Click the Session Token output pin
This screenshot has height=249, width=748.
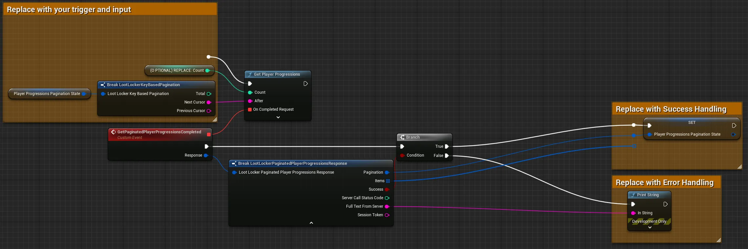tap(387, 215)
